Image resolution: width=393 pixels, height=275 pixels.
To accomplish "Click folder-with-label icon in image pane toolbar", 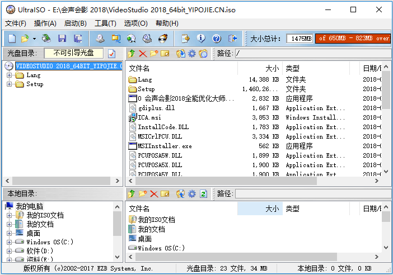I will pyautogui.click(x=203, y=53).
